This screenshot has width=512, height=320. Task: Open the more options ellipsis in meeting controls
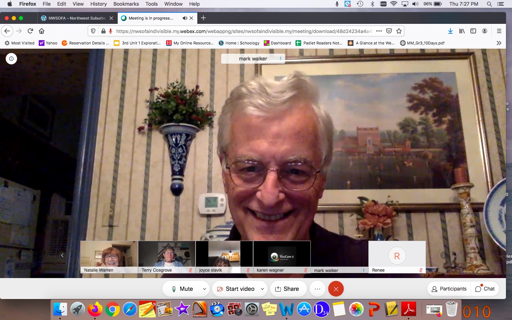pos(318,289)
